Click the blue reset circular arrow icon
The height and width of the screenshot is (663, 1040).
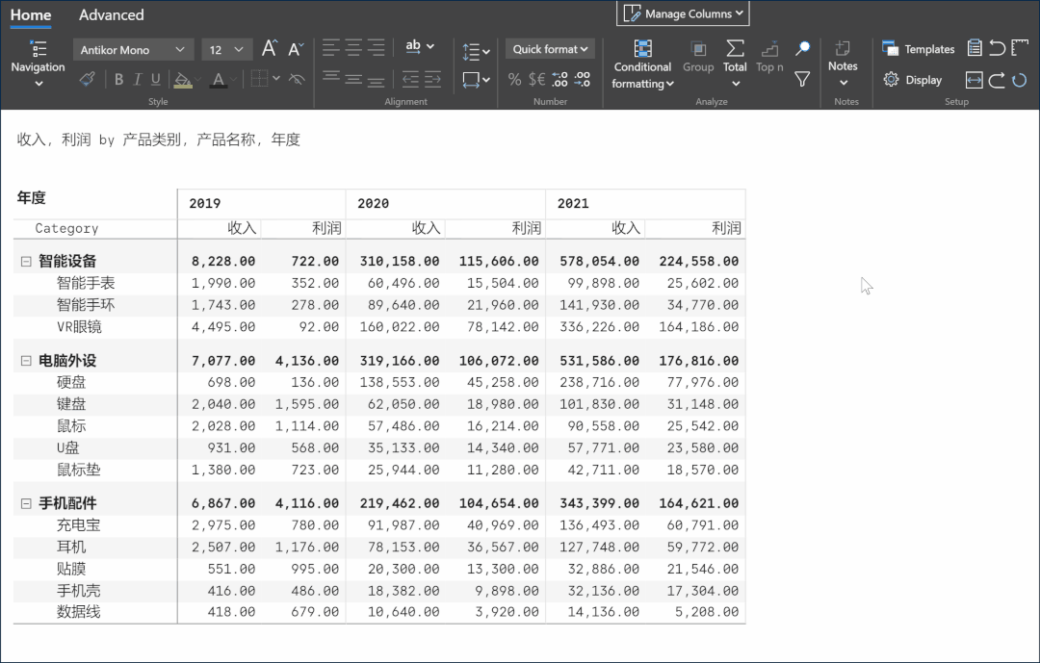point(1020,80)
